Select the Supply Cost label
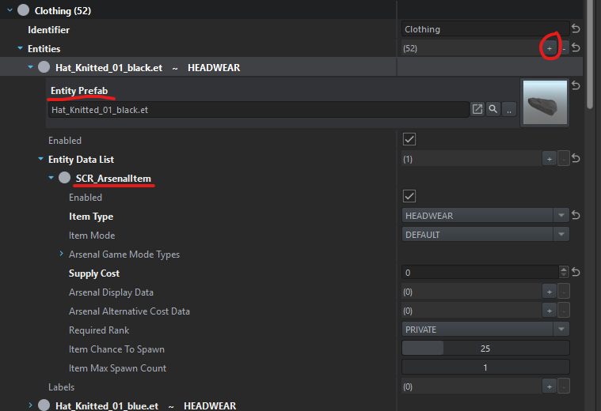 [94, 273]
